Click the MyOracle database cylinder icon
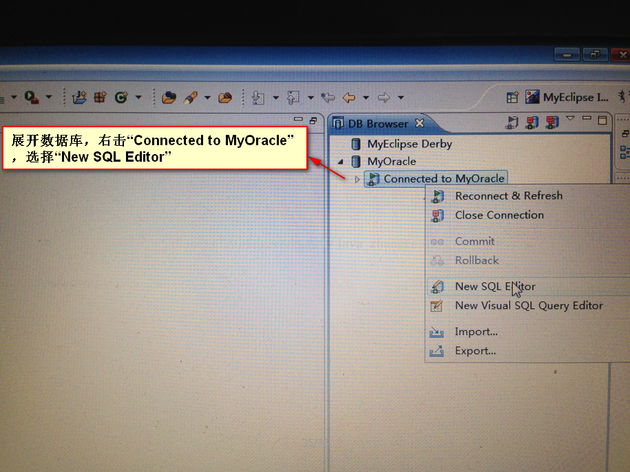The width and height of the screenshot is (630, 472). [356, 161]
